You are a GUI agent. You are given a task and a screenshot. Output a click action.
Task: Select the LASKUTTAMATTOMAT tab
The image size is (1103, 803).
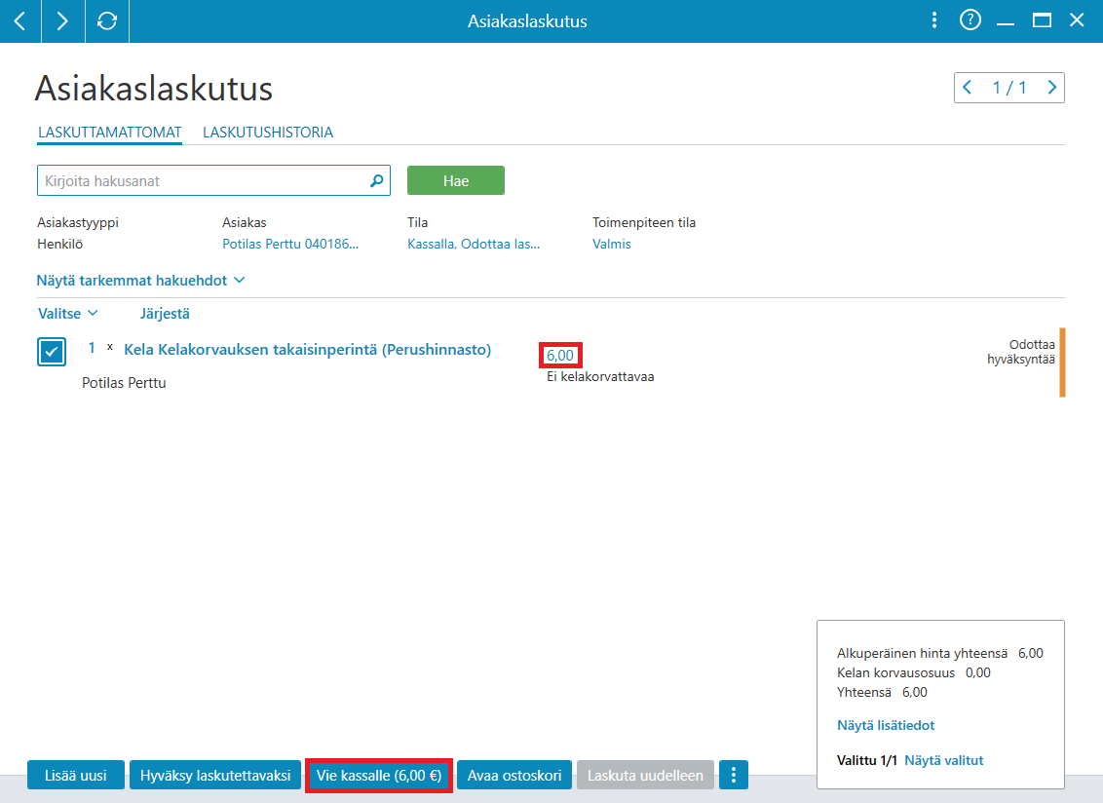(x=110, y=133)
